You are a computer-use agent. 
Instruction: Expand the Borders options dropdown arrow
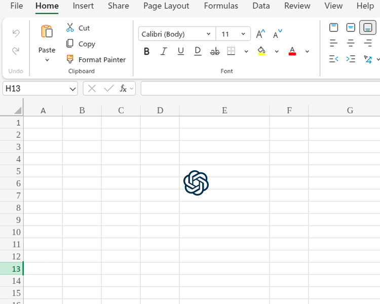[x=246, y=51]
